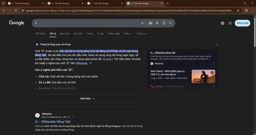Open options for YouTube source card
256x135 pixels.
pyautogui.click(x=214, y=86)
